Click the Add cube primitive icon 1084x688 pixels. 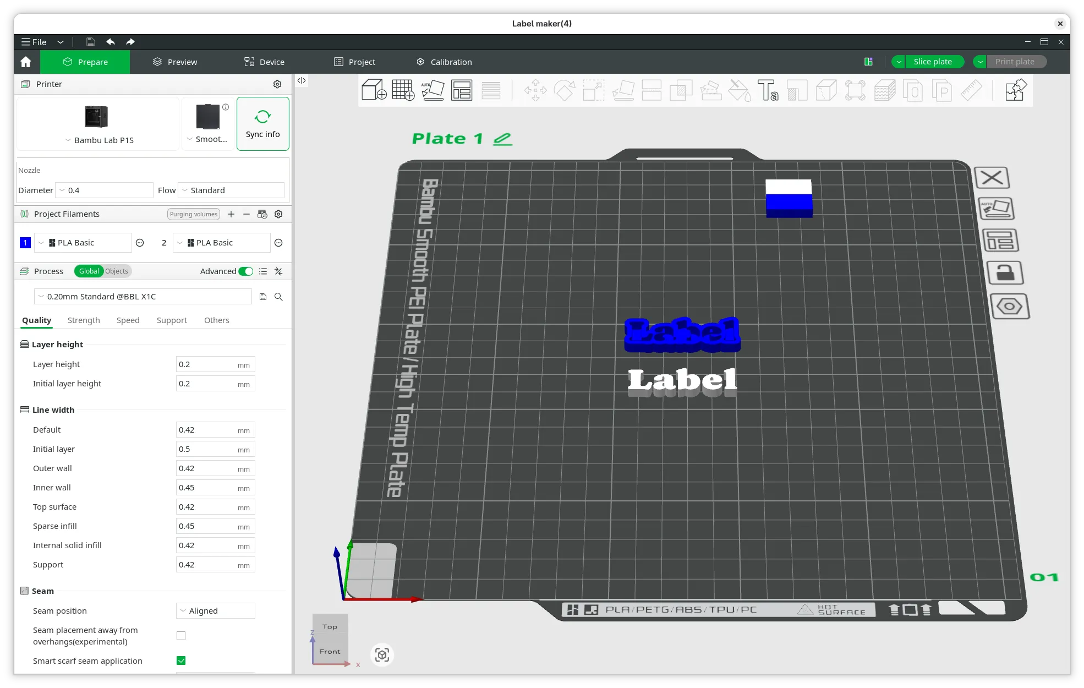point(374,90)
